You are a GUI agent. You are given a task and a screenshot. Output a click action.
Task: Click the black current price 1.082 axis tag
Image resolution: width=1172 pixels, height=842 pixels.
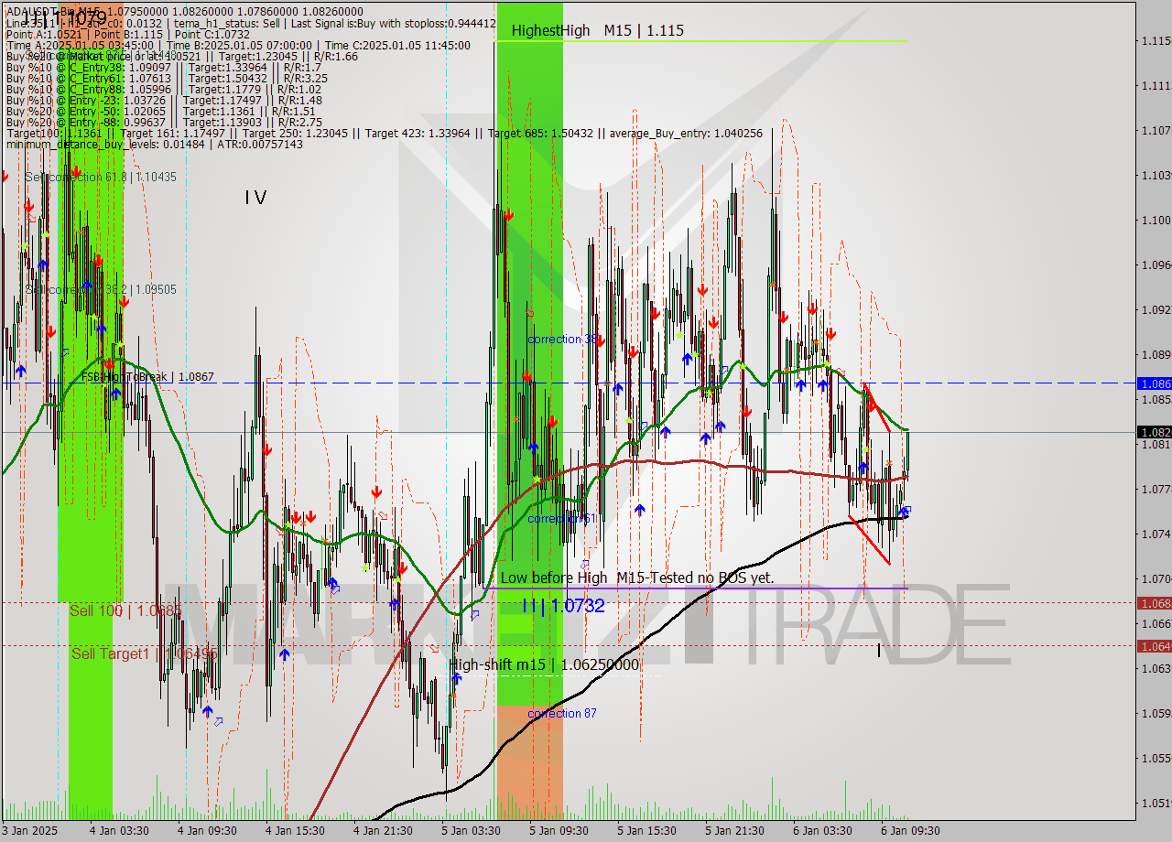(x=1154, y=432)
